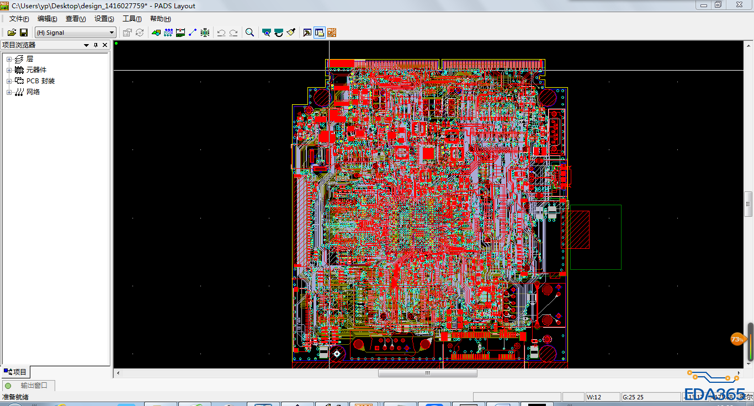Open the BGA toolbar icon
This screenshot has width=754, height=406.
point(205,33)
